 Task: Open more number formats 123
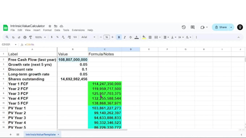(x=75, y=37)
